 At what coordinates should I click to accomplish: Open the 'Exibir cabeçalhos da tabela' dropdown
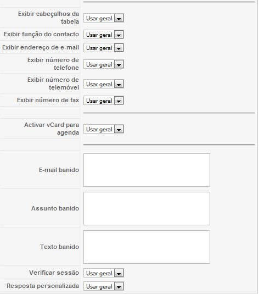point(103,18)
